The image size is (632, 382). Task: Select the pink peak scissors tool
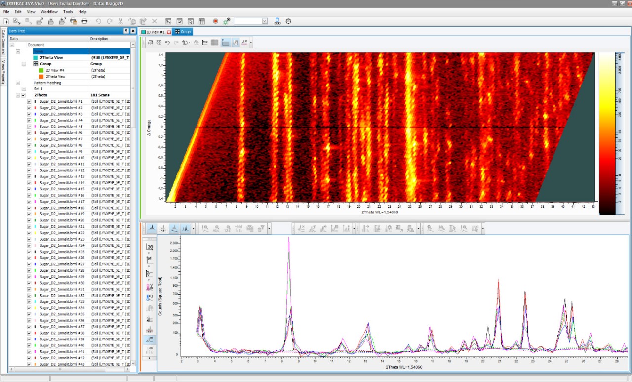(x=150, y=287)
